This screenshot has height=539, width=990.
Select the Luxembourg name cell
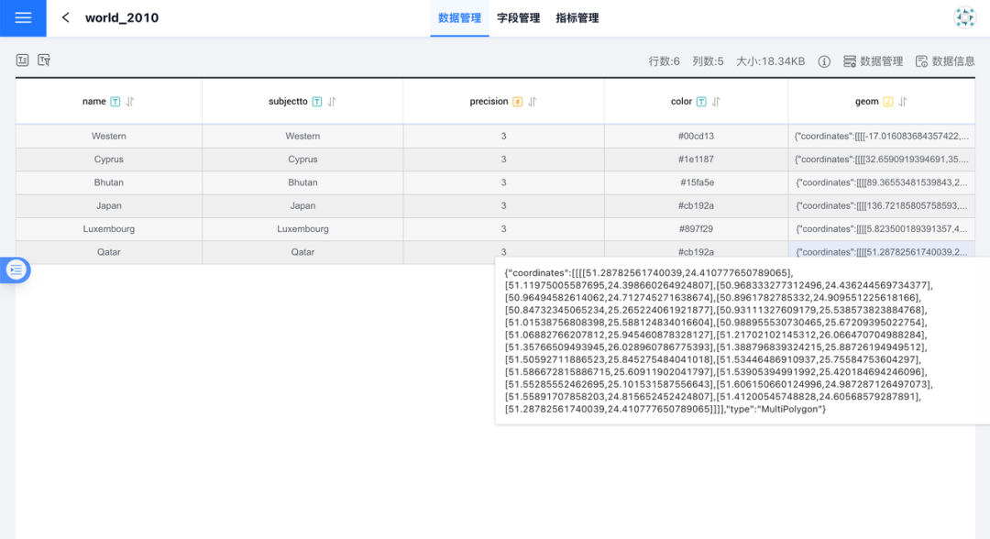108,229
